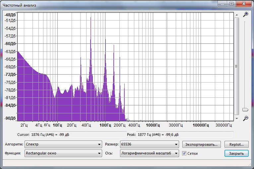
Task: Toggle the Сетки grid checkbox
Action: [x=184, y=153]
